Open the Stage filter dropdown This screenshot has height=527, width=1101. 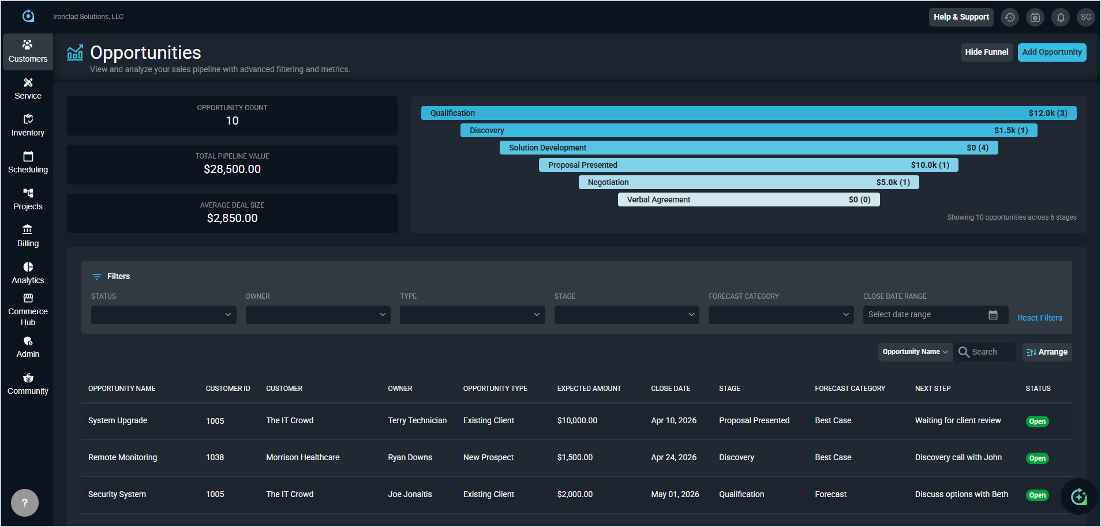point(626,315)
